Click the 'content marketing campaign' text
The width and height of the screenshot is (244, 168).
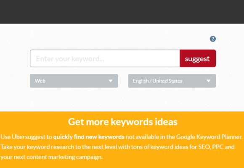click(65, 157)
